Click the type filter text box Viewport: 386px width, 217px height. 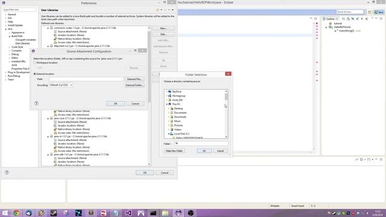tap(19, 10)
